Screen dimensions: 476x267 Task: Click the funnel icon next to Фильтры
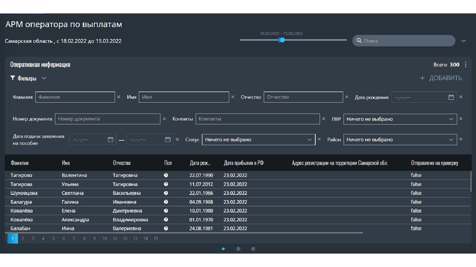click(13, 78)
